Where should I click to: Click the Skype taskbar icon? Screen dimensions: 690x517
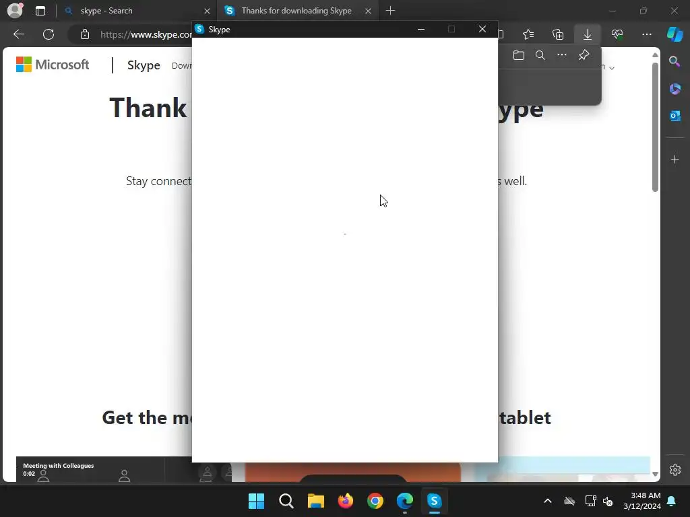(435, 501)
